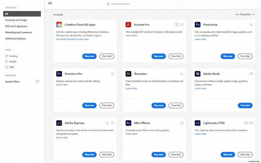261x163 pixels.
Task: Click the Adobe Stock St icon
Action: 197,74
